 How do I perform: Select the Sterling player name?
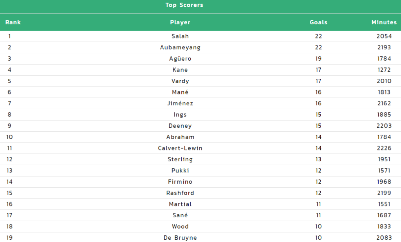pyautogui.click(x=180, y=159)
